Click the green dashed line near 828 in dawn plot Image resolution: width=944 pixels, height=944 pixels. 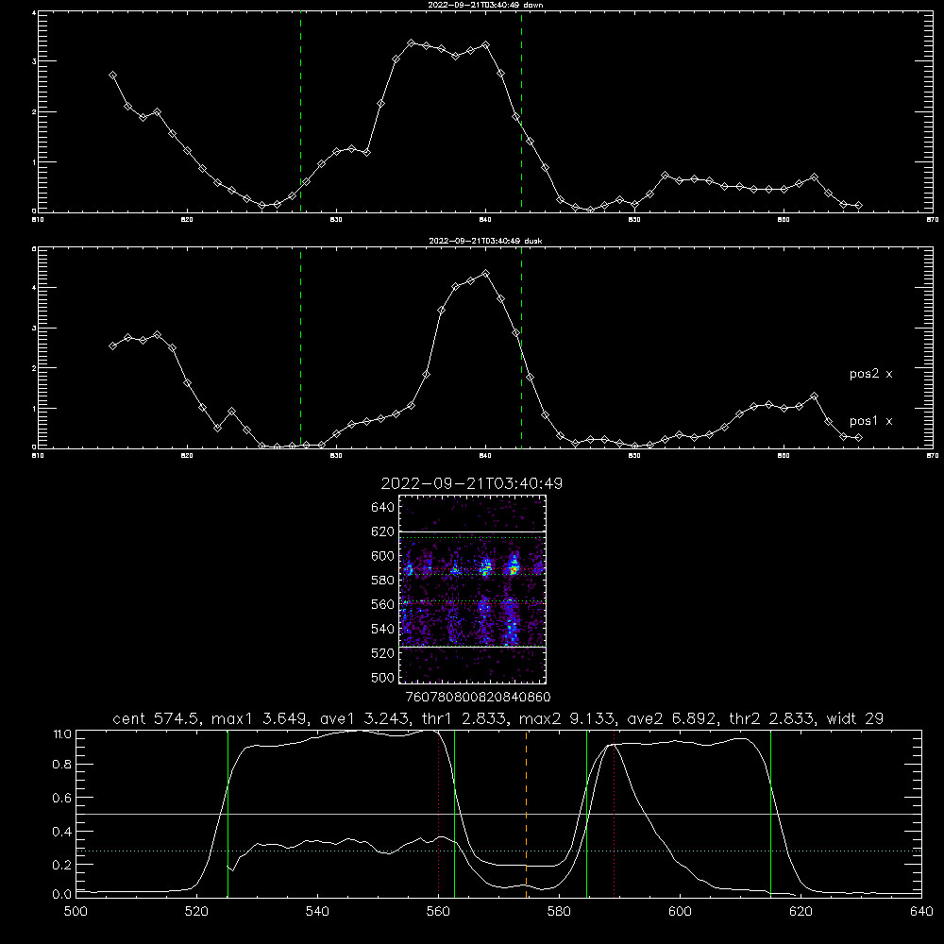click(x=300, y=112)
